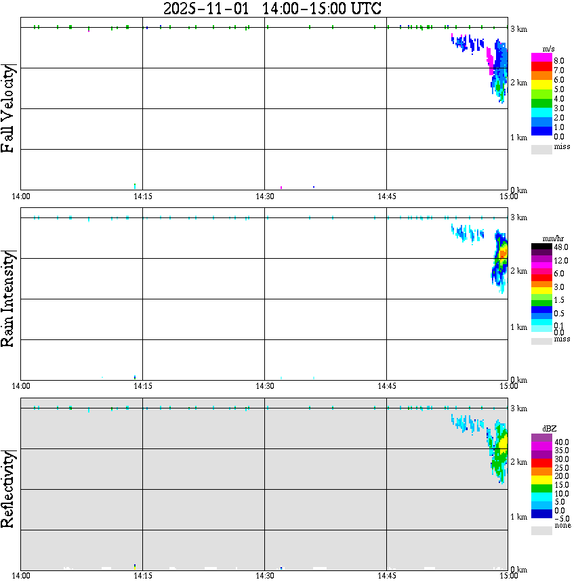This screenshot has height=588, width=576.
Task: Click the 'Reflectivity' axis title
Action: (7, 489)
